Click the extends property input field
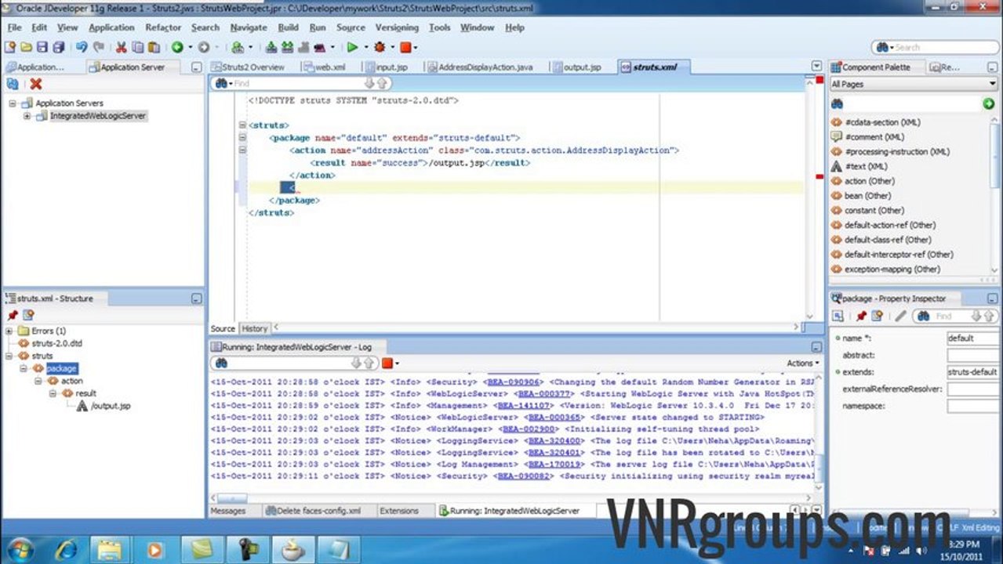Screen dimensions: 1003x564 coord(972,372)
